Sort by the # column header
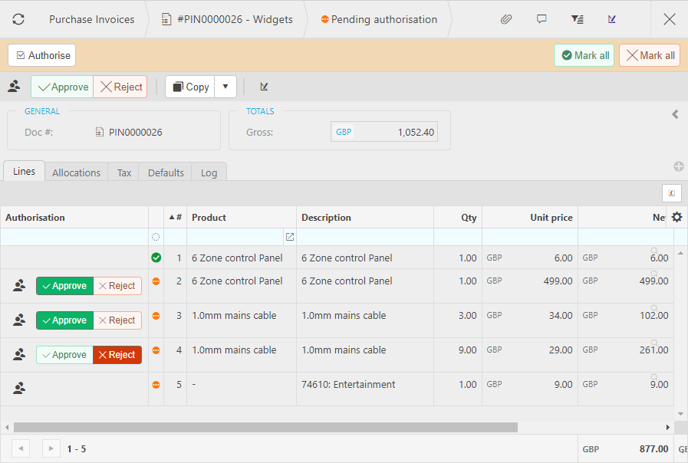The image size is (688, 463). tap(175, 218)
